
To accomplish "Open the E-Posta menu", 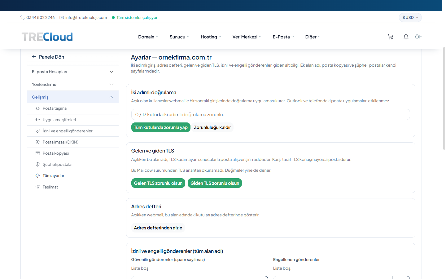I will pos(283,37).
